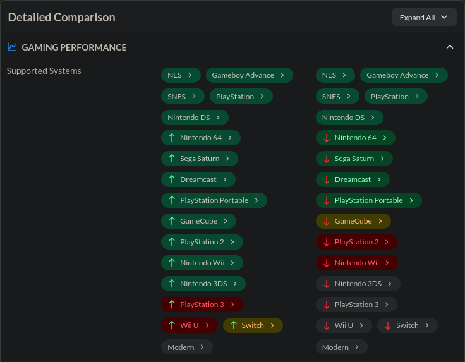Screen dimensions: 465x362
Task: Open gray Switch chip with down arrow
Action: tap(407, 325)
